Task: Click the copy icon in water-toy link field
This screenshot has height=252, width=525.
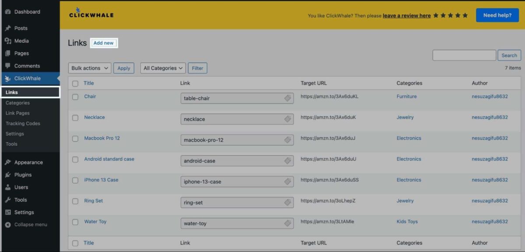Action: pos(287,224)
